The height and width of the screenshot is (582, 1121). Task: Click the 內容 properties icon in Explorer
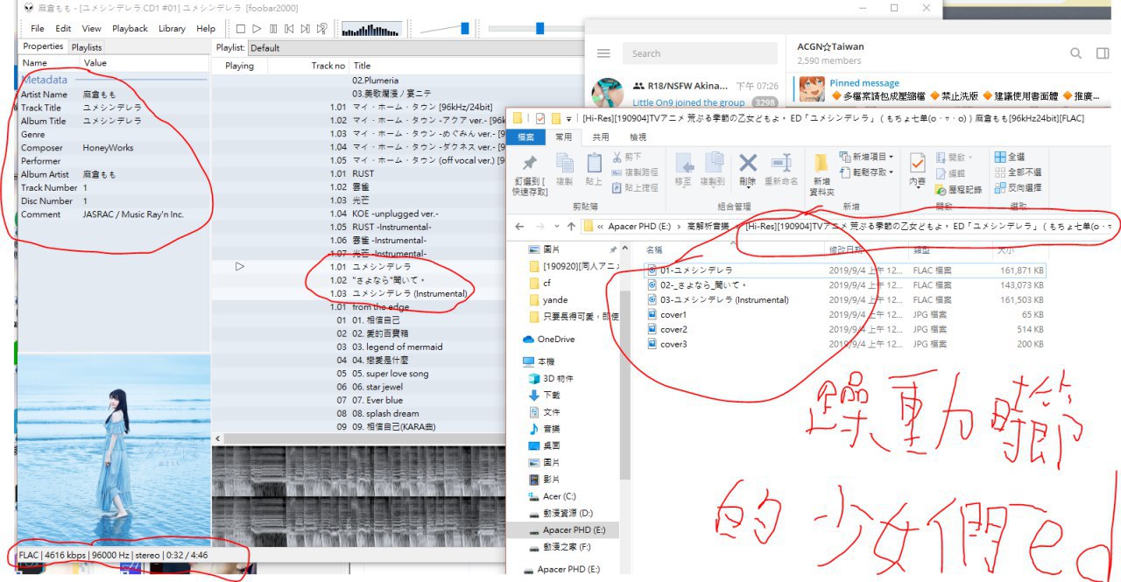917,171
